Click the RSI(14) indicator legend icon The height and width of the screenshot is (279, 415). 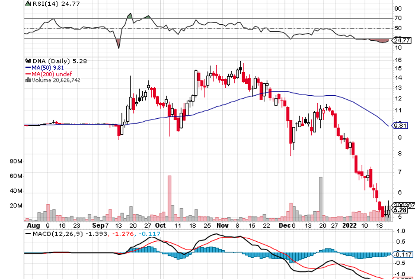click(28, 4)
